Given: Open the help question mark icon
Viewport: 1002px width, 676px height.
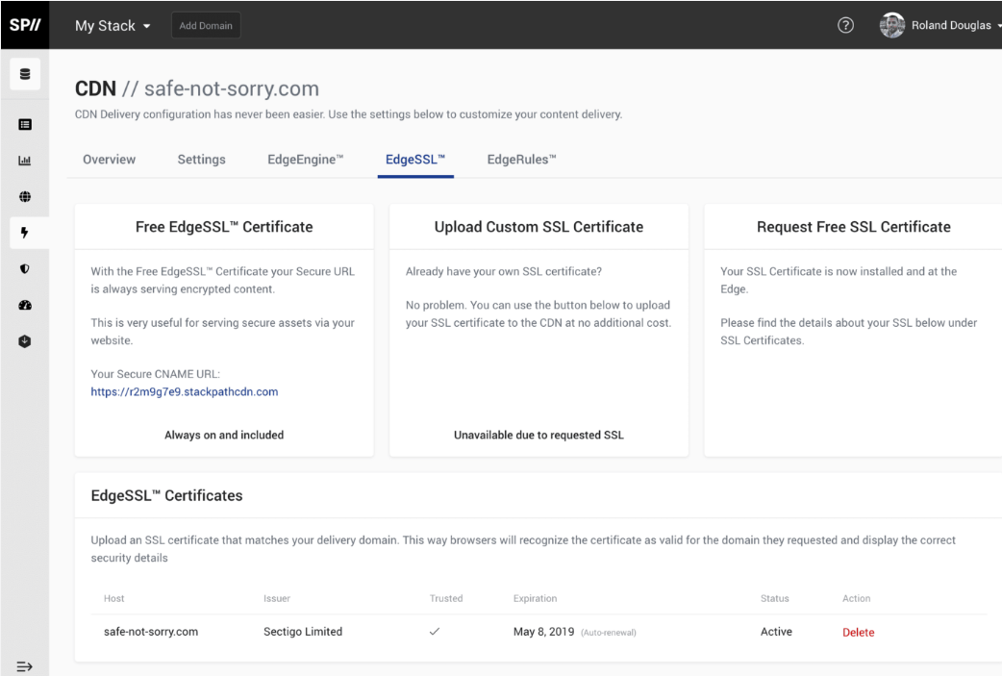Looking at the screenshot, I should point(846,26).
